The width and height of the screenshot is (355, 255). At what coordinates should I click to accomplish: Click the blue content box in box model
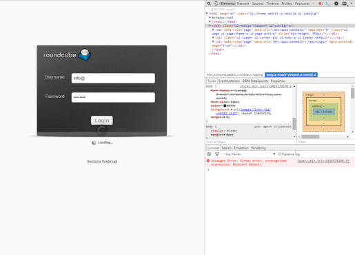(323, 112)
